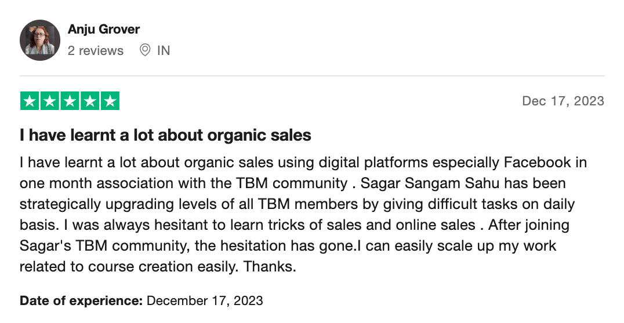Open Anju Grover's profile name link

(x=104, y=29)
